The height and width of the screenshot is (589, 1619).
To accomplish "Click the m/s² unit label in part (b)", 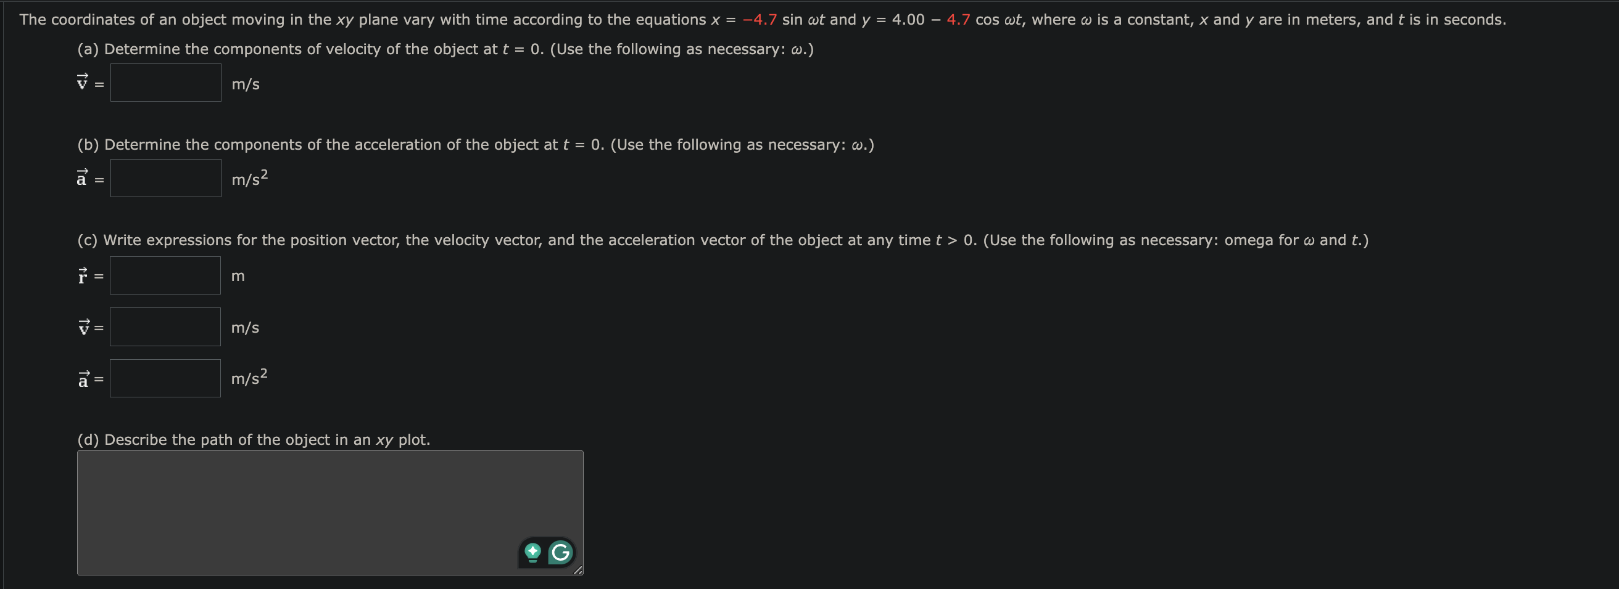I will click(x=248, y=179).
